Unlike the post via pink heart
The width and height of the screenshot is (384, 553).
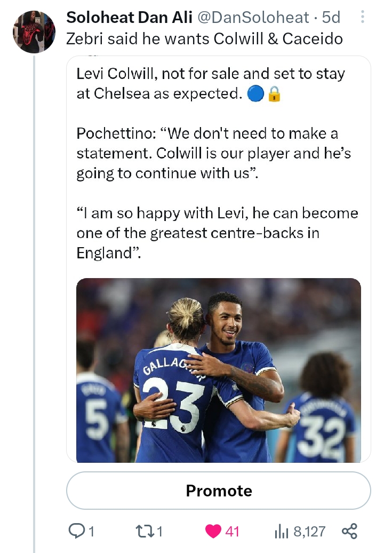213,531
